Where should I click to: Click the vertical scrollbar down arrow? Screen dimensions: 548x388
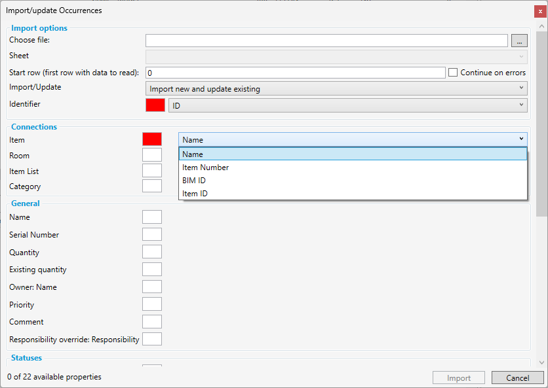(x=541, y=362)
